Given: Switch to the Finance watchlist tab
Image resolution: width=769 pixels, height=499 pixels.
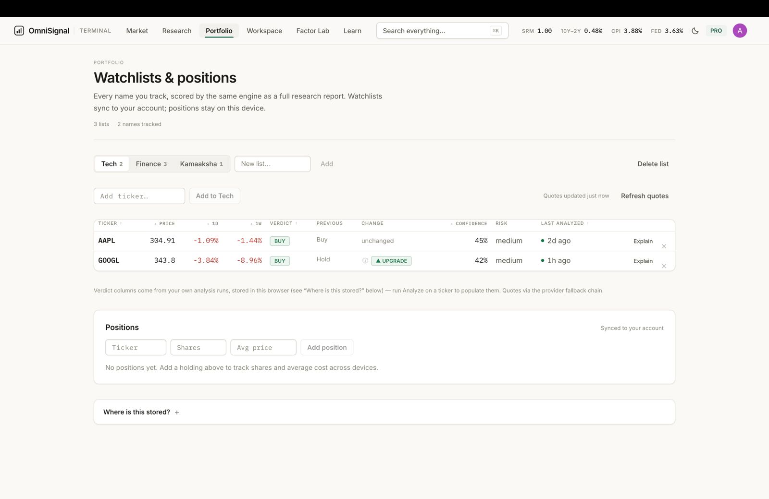Looking at the screenshot, I should (x=151, y=164).
